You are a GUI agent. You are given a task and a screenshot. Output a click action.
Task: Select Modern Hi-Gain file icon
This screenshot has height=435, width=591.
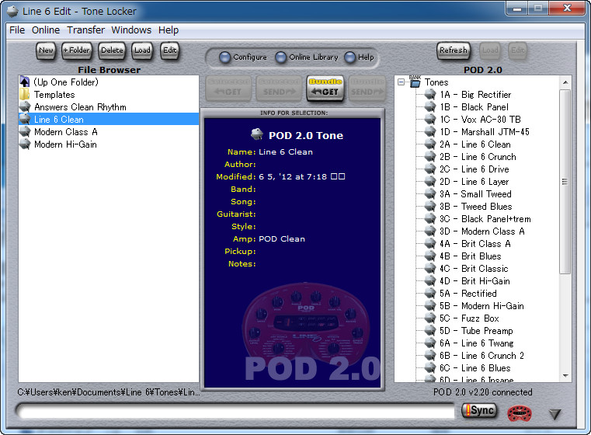point(25,144)
